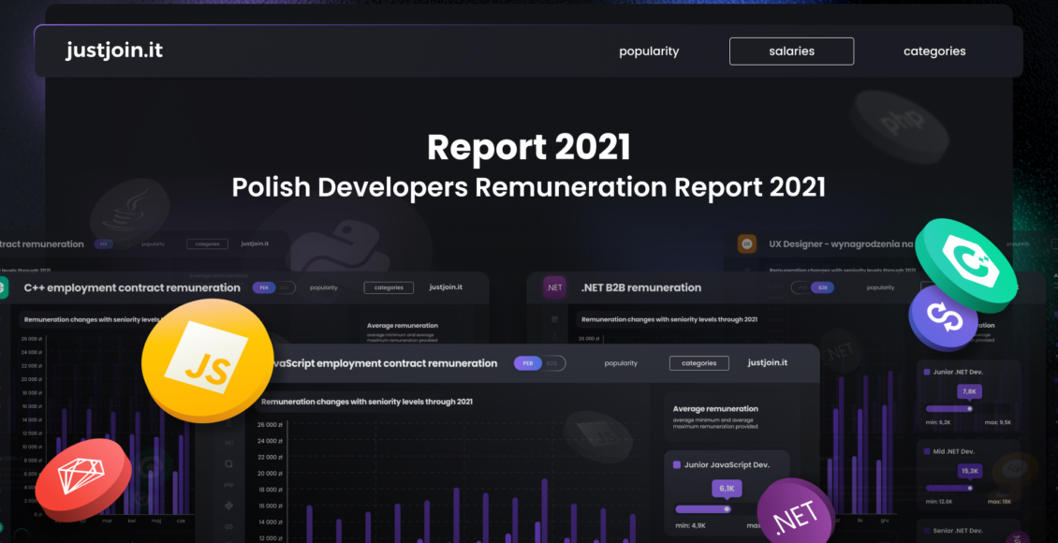This screenshot has width=1058, height=543.
Task: Click popularity in .NET B2B panel header
Action: click(x=880, y=287)
